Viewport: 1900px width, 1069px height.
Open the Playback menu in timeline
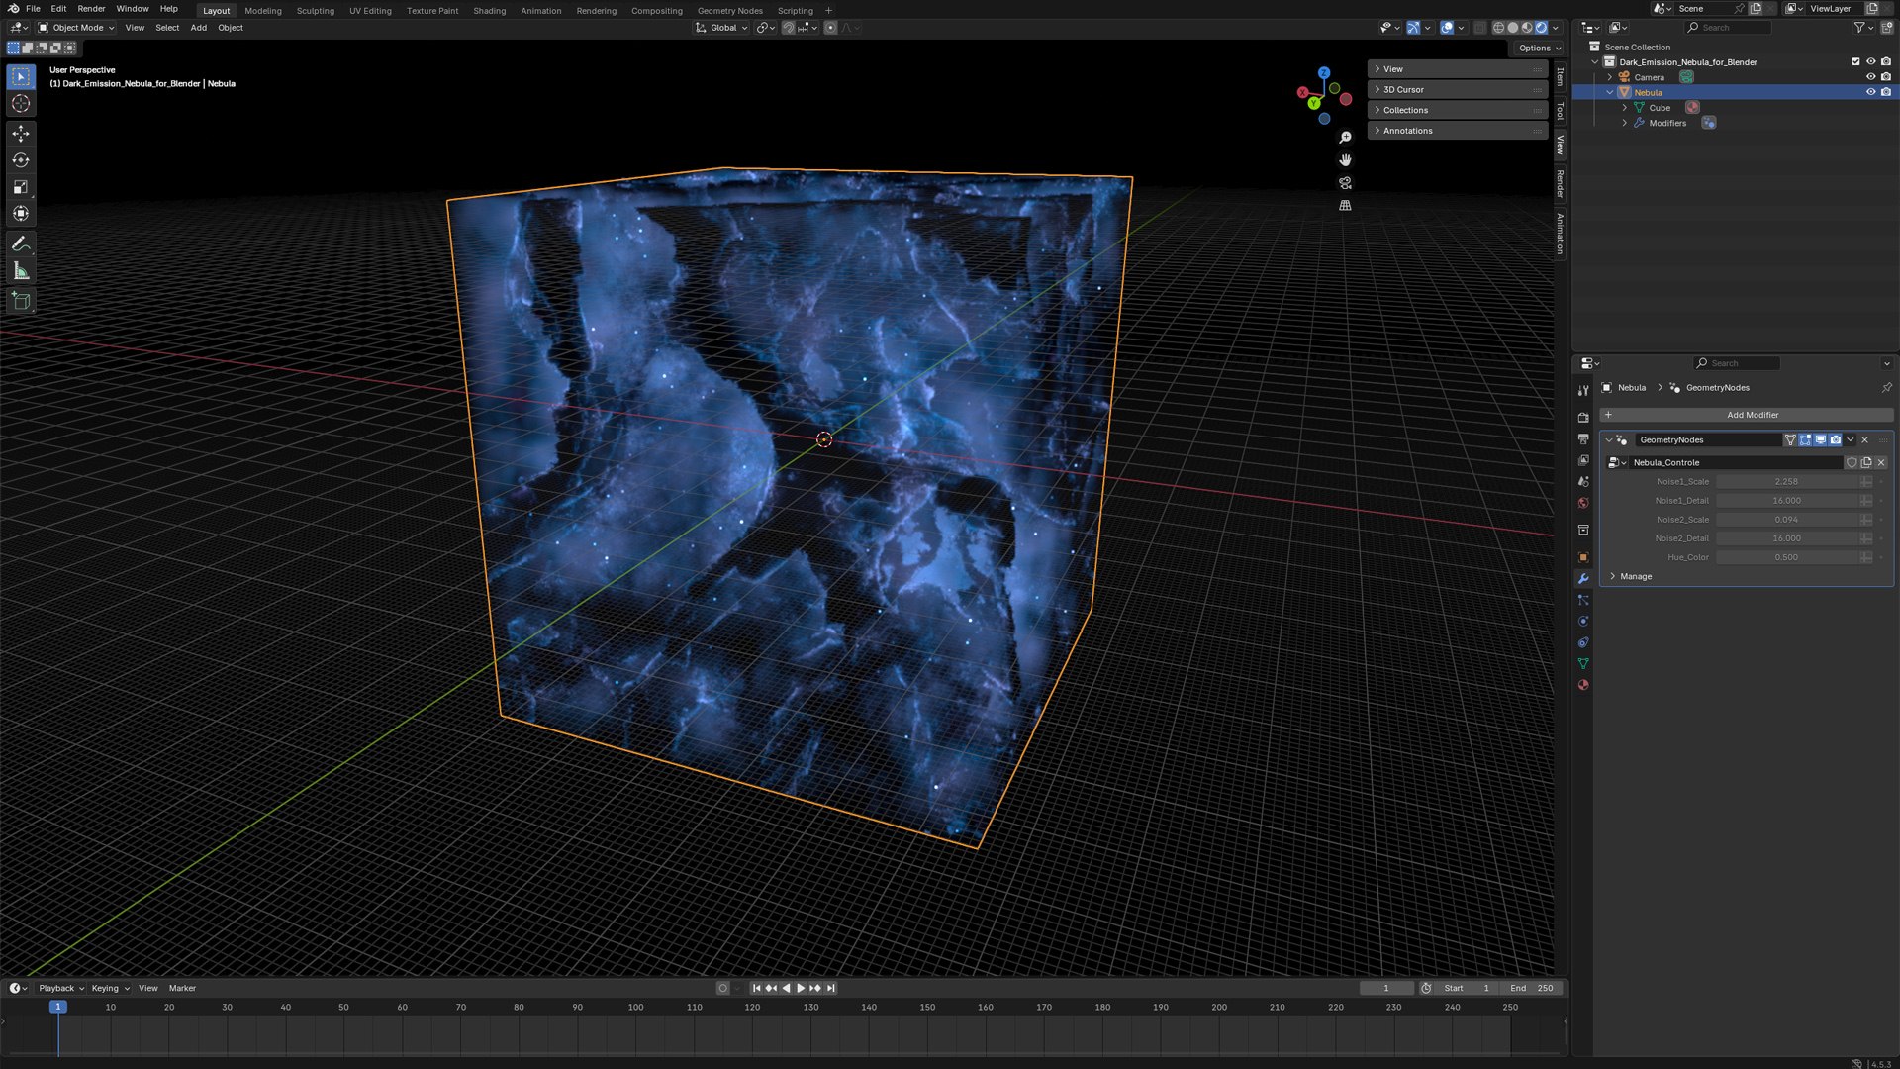tap(60, 988)
